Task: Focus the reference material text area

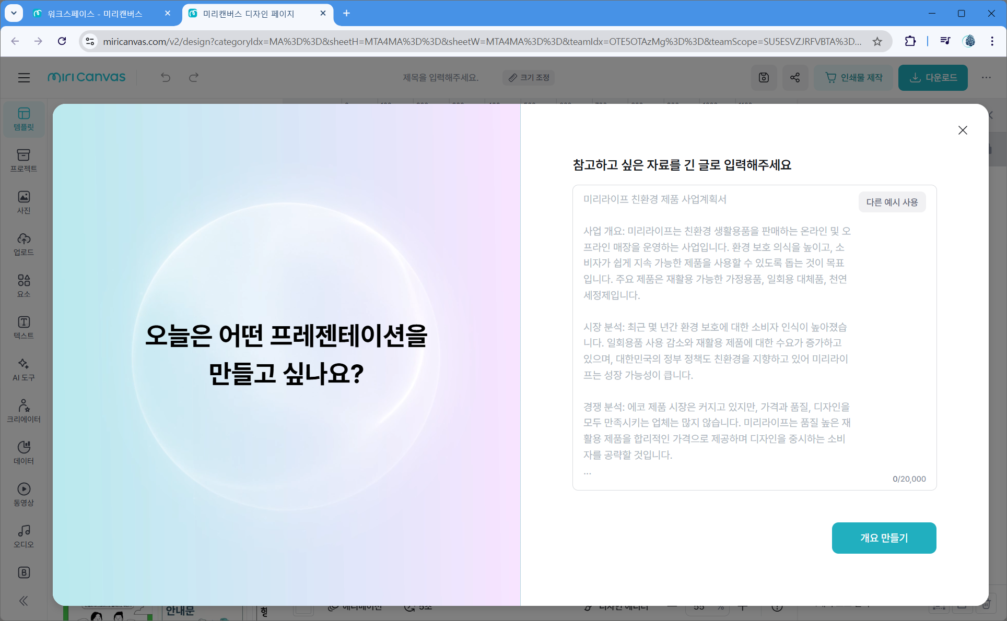Action: coord(716,339)
